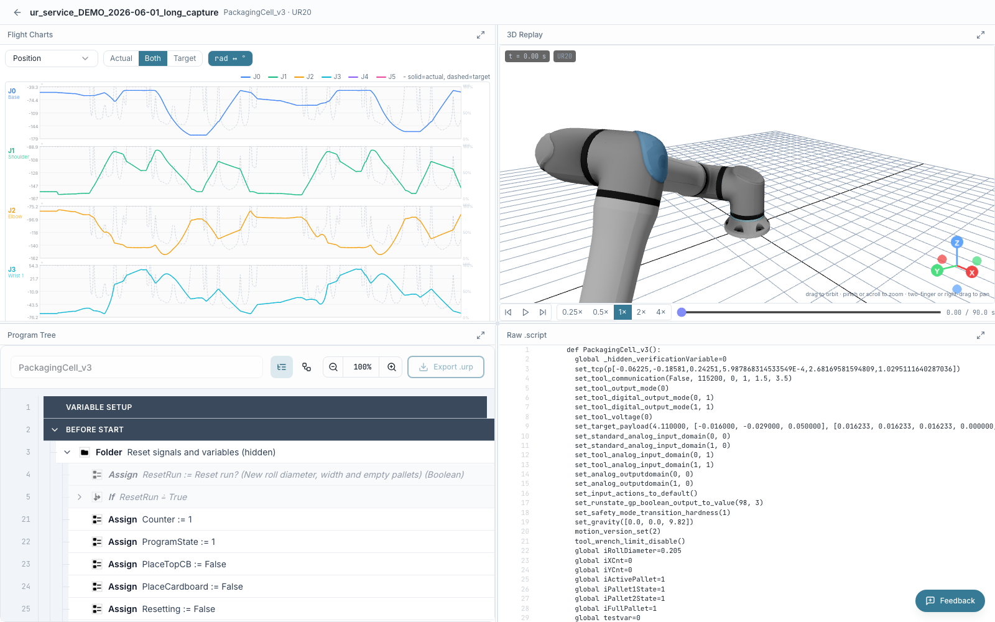The height and width of the screenshot is (622, 995).
Task: Select Assign Counter := 1 row
Action: pos(281,519)
